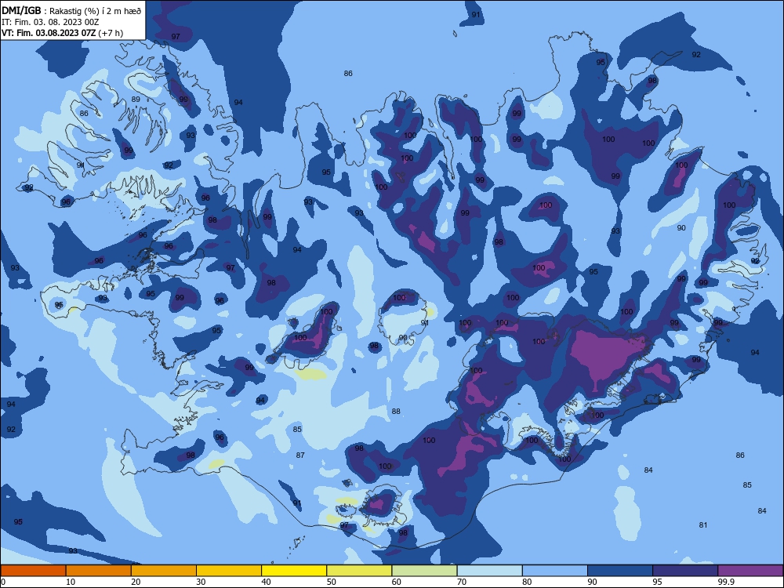Click the "89" humidity value on the map
784x588 pixels.
tap(136, 99)
